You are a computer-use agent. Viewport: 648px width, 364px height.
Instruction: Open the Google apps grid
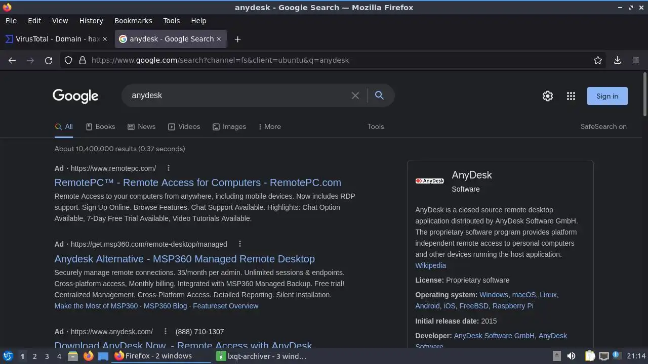[571, 96]
